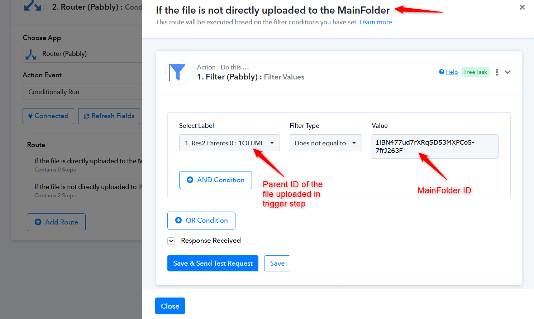Screen dimensions: 534x319
Task: Click the plus icon on AND Condition
Action: tap(190, 180)
